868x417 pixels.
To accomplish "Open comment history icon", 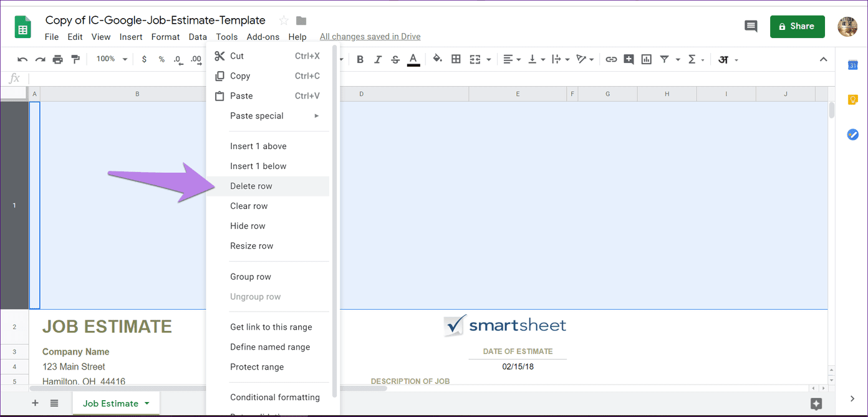I will [x=751, y=26].
